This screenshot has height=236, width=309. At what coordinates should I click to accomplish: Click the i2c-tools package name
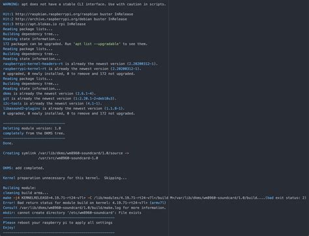click(x=12, y=103)
